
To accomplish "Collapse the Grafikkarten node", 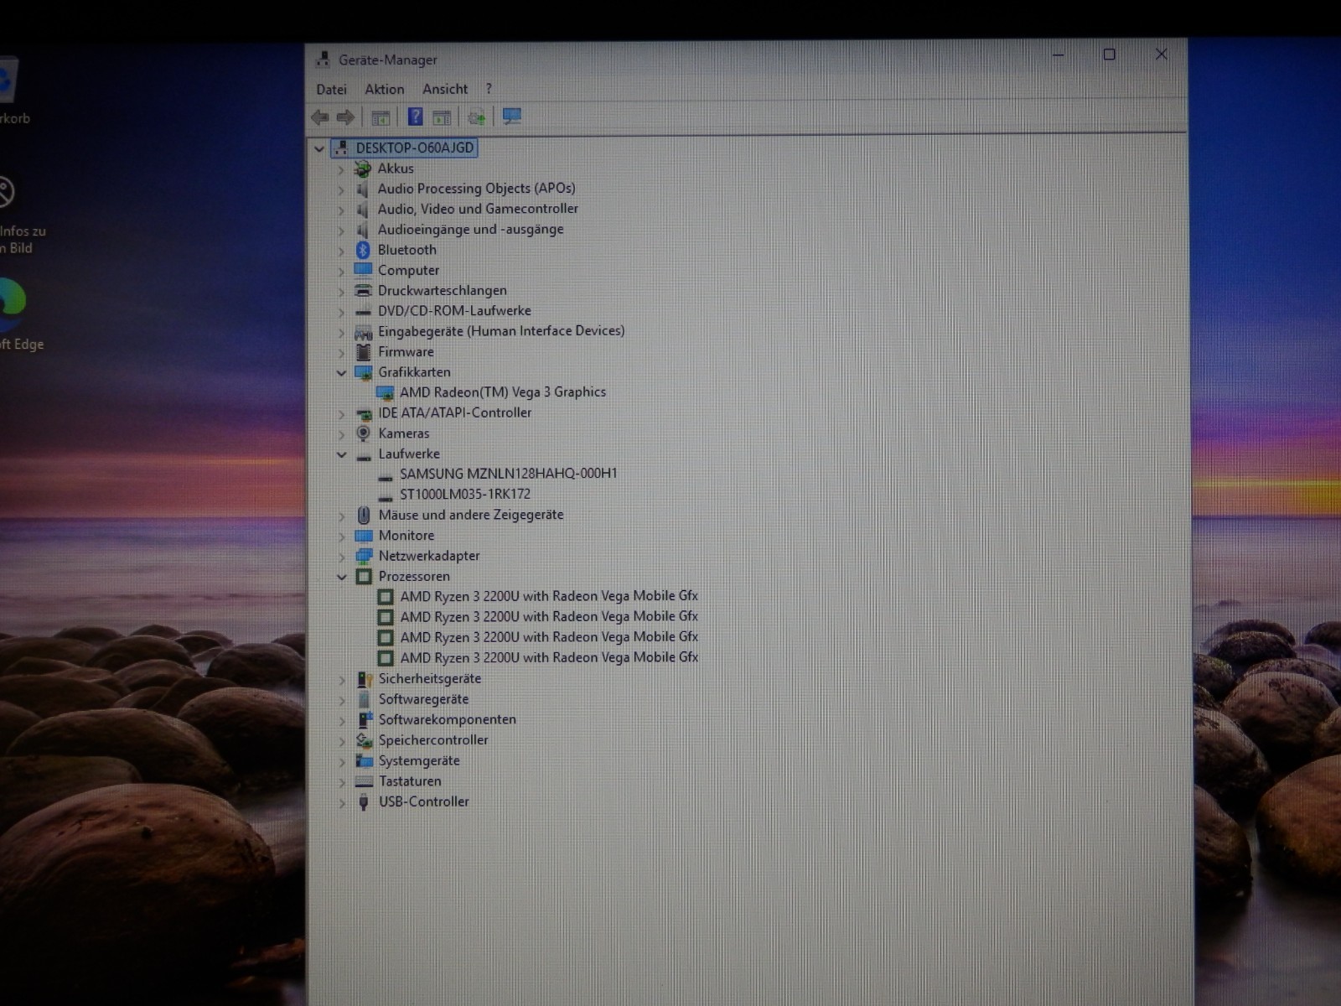I will (x=341, y=372).
